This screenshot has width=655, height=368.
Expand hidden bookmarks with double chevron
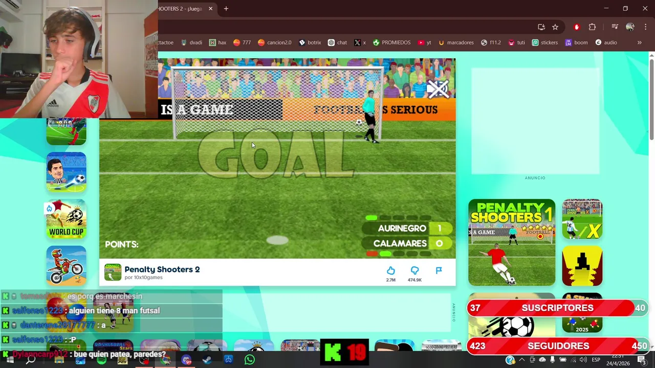[x=639, y=42]
